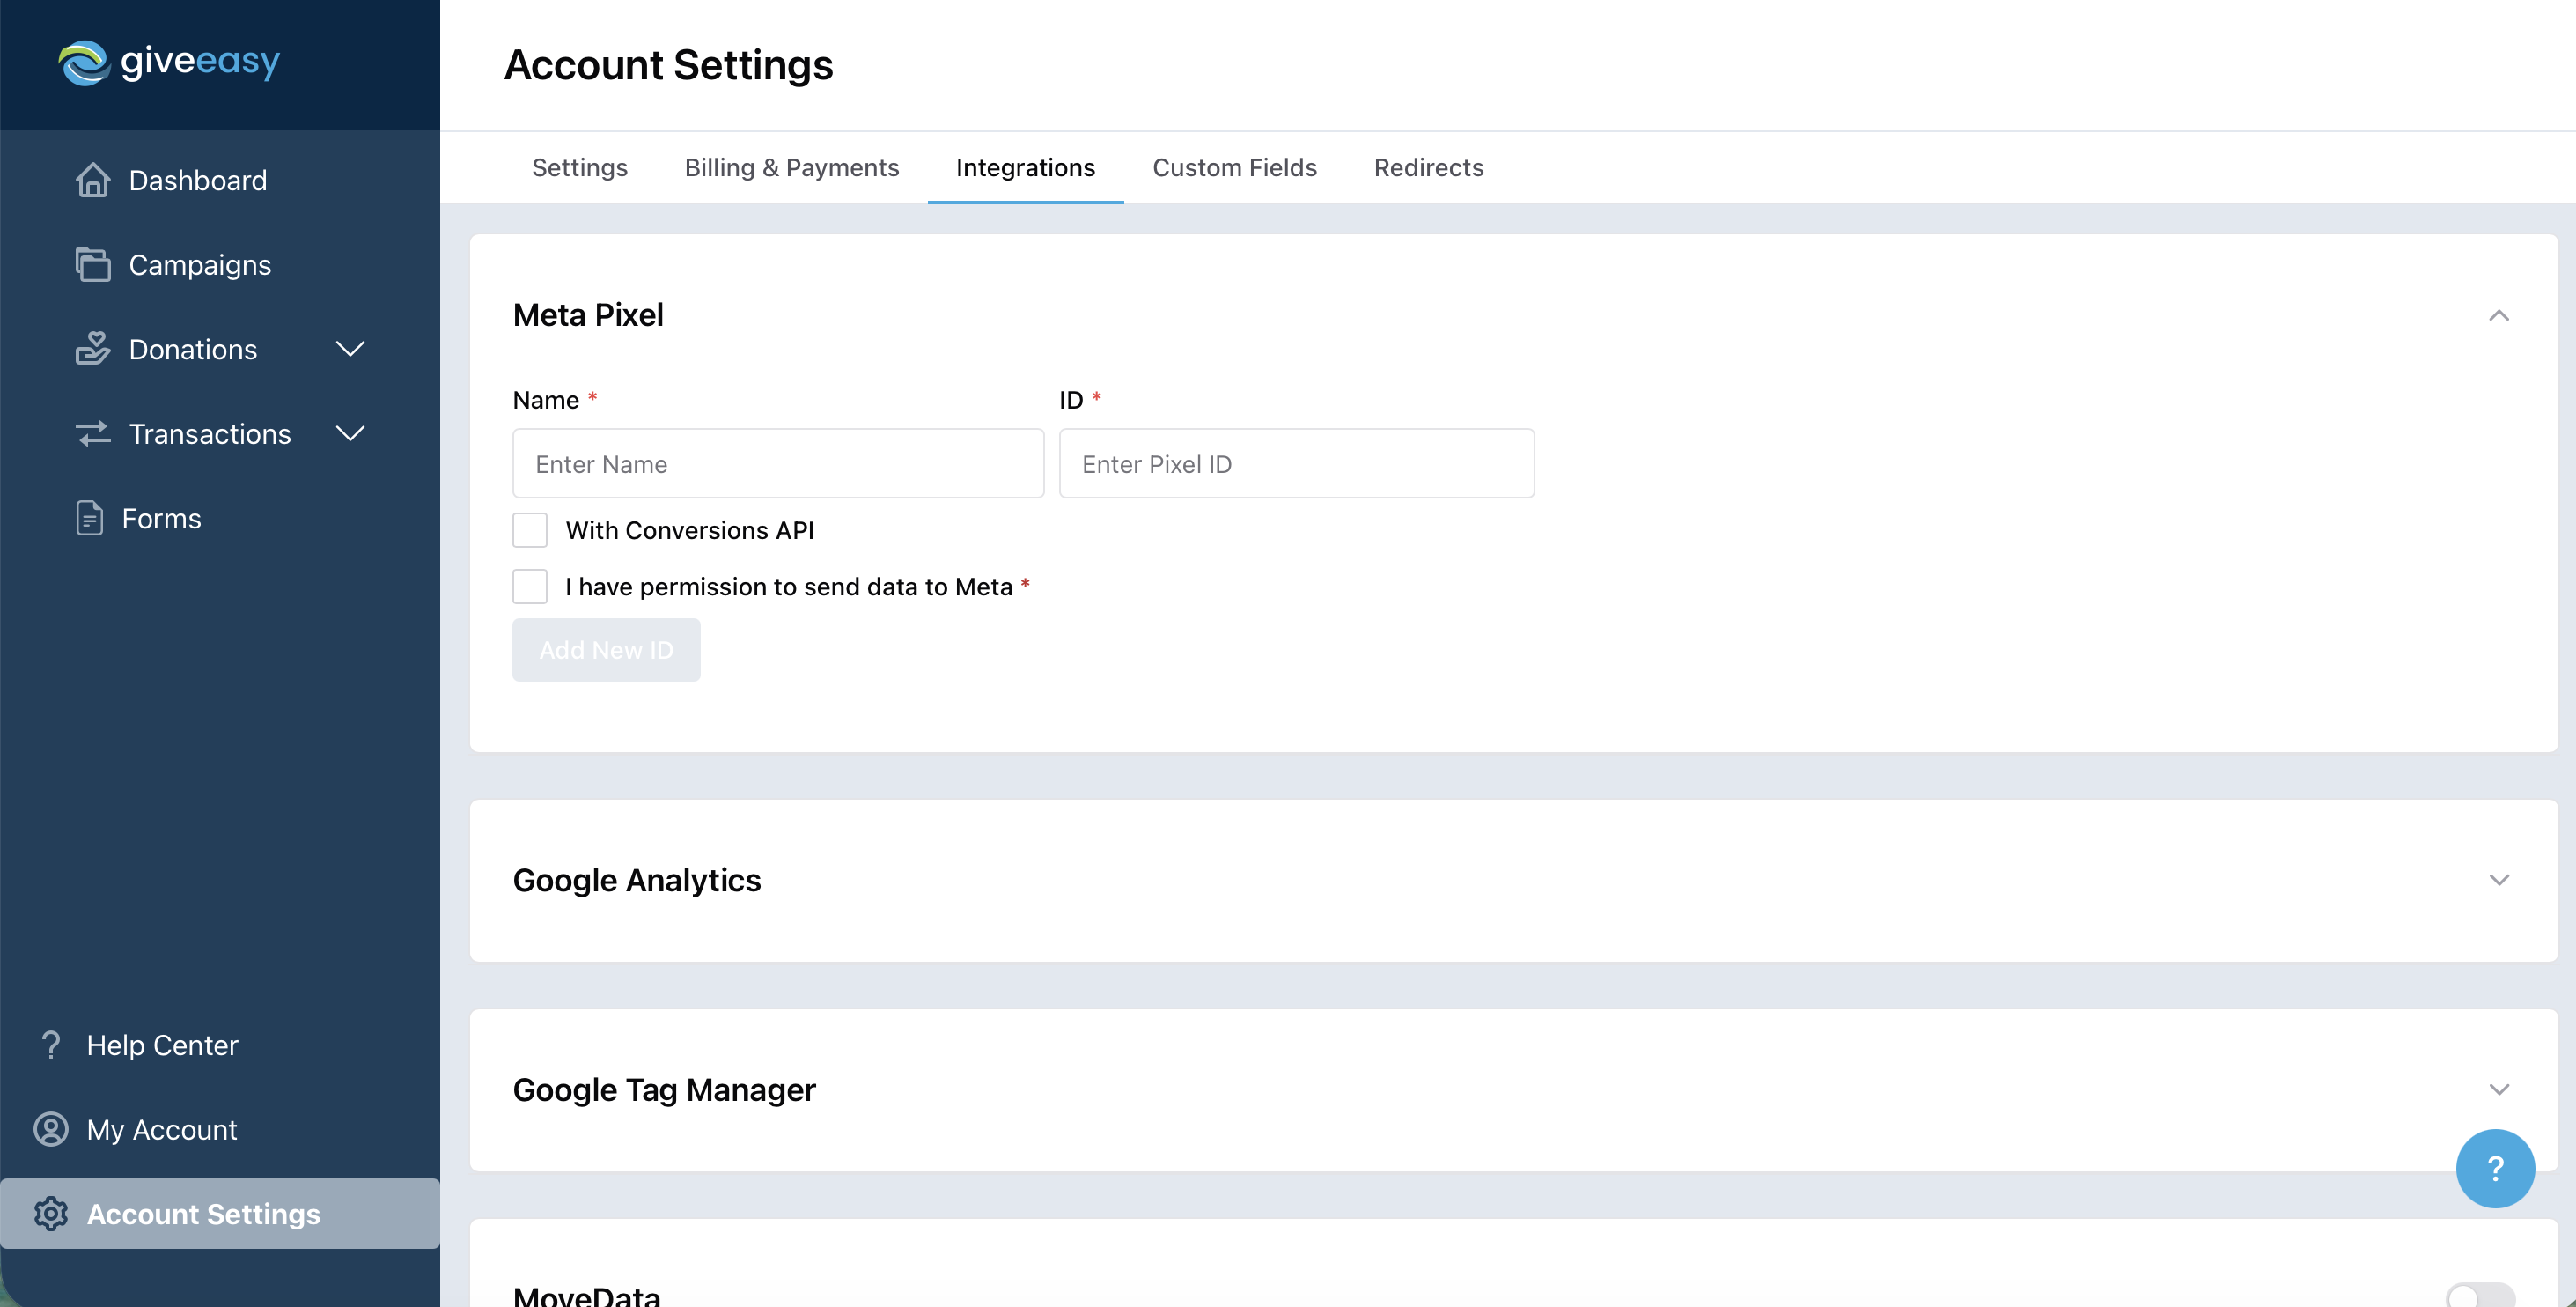Expand the Donations submenu chevron
Image resolution: width=2576 pixels, height=1307 pixels.
(x=350, y=350)
